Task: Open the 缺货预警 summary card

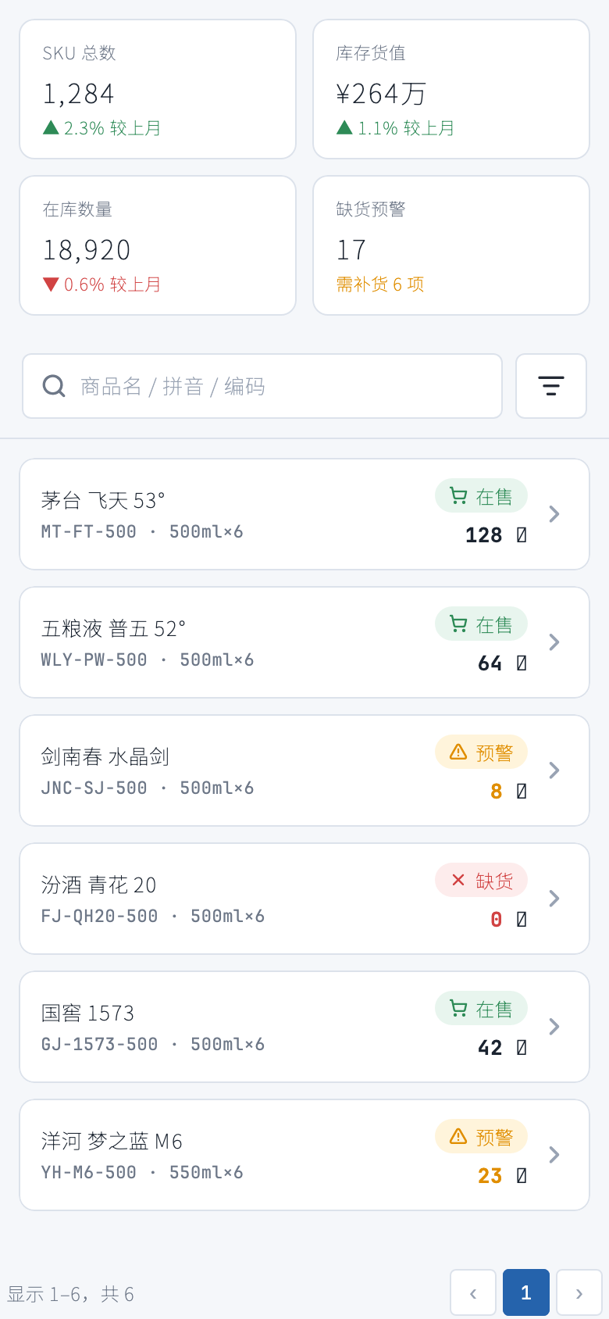Action: coord(451,245)
